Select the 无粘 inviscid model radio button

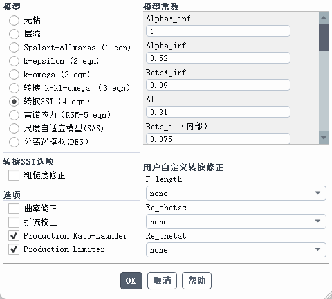tap(14, 21)
